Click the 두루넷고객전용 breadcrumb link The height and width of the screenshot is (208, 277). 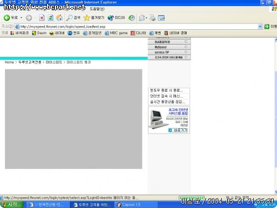coord(30,62)
